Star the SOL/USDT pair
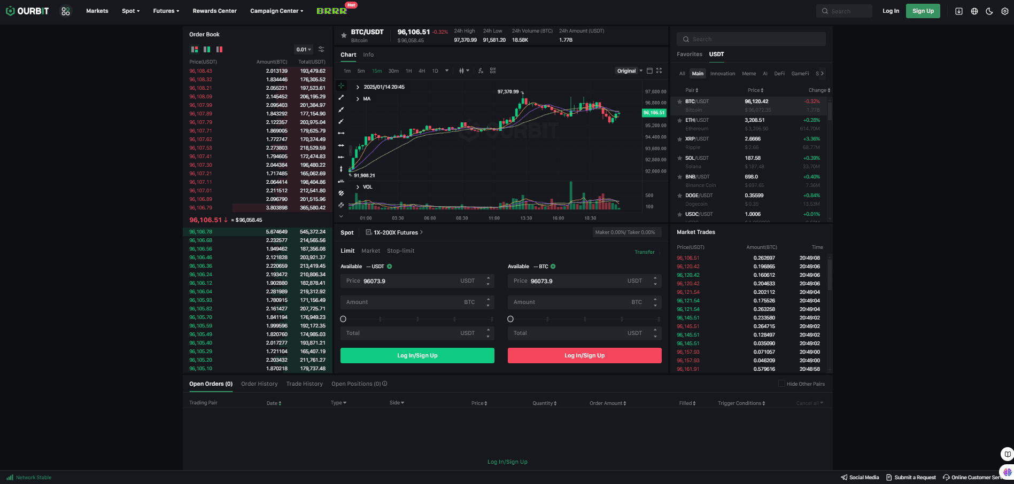Image resolution: width=1014 pixels, height=484 pixels. (x=679, y=158)
